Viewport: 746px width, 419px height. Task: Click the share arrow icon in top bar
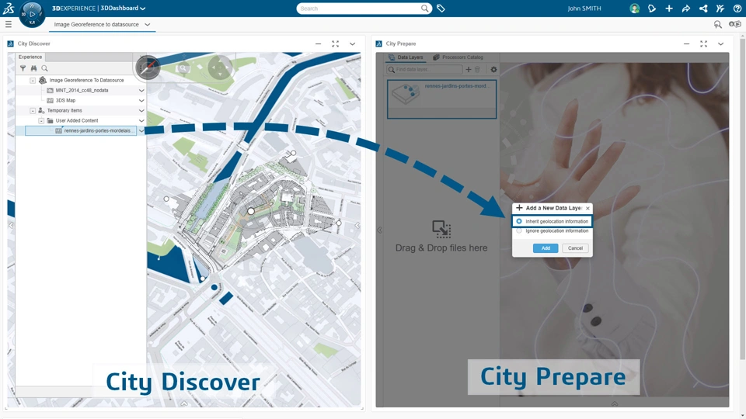[x=686, y=9]
